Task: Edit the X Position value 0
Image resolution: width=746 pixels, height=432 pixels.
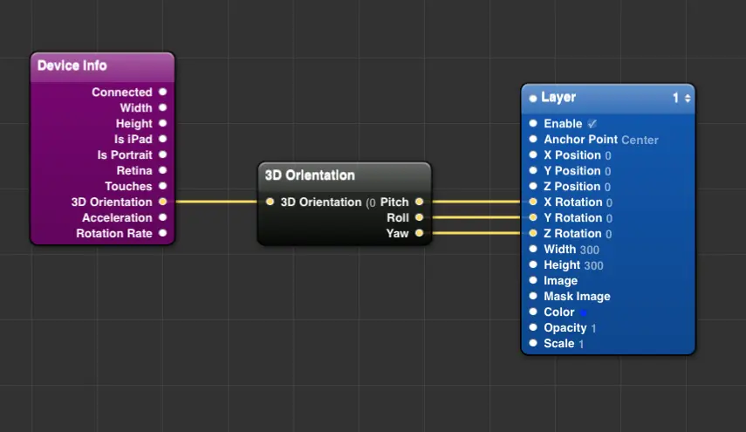Action: (x=608, y=155)
